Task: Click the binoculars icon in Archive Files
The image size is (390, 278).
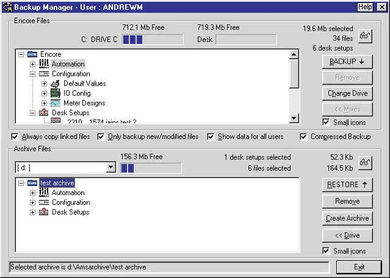Action: [x=365, y=163]
